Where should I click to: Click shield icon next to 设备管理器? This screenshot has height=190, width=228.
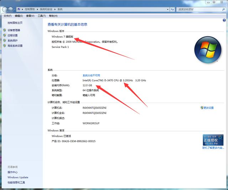coord(5,30)
